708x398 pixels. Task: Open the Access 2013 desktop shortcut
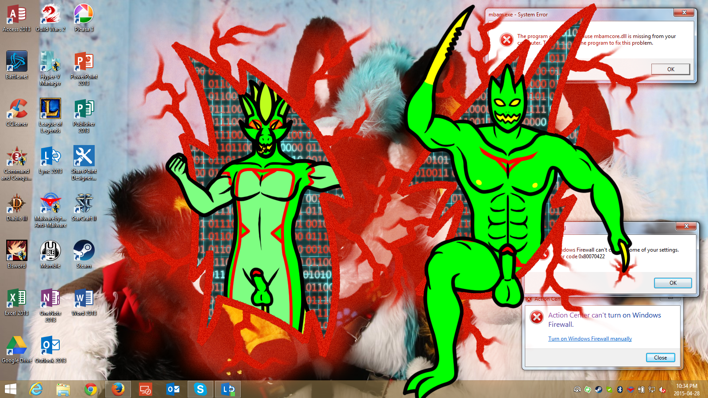point(17,18)
